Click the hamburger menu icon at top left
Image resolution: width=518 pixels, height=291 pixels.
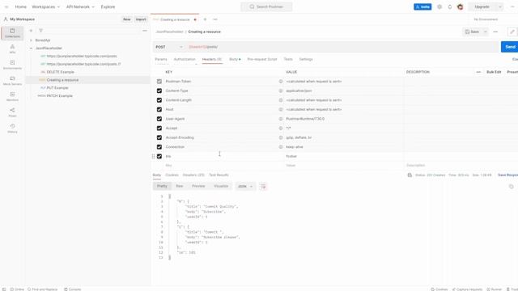pos(6,6)
